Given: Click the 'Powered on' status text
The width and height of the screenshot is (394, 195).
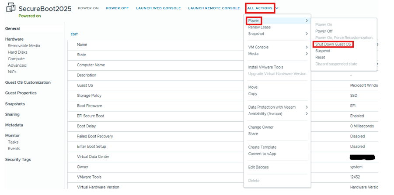Looking at the screenshot, I should [30, 16].
